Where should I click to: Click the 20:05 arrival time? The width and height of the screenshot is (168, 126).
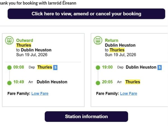coord(107,82)
